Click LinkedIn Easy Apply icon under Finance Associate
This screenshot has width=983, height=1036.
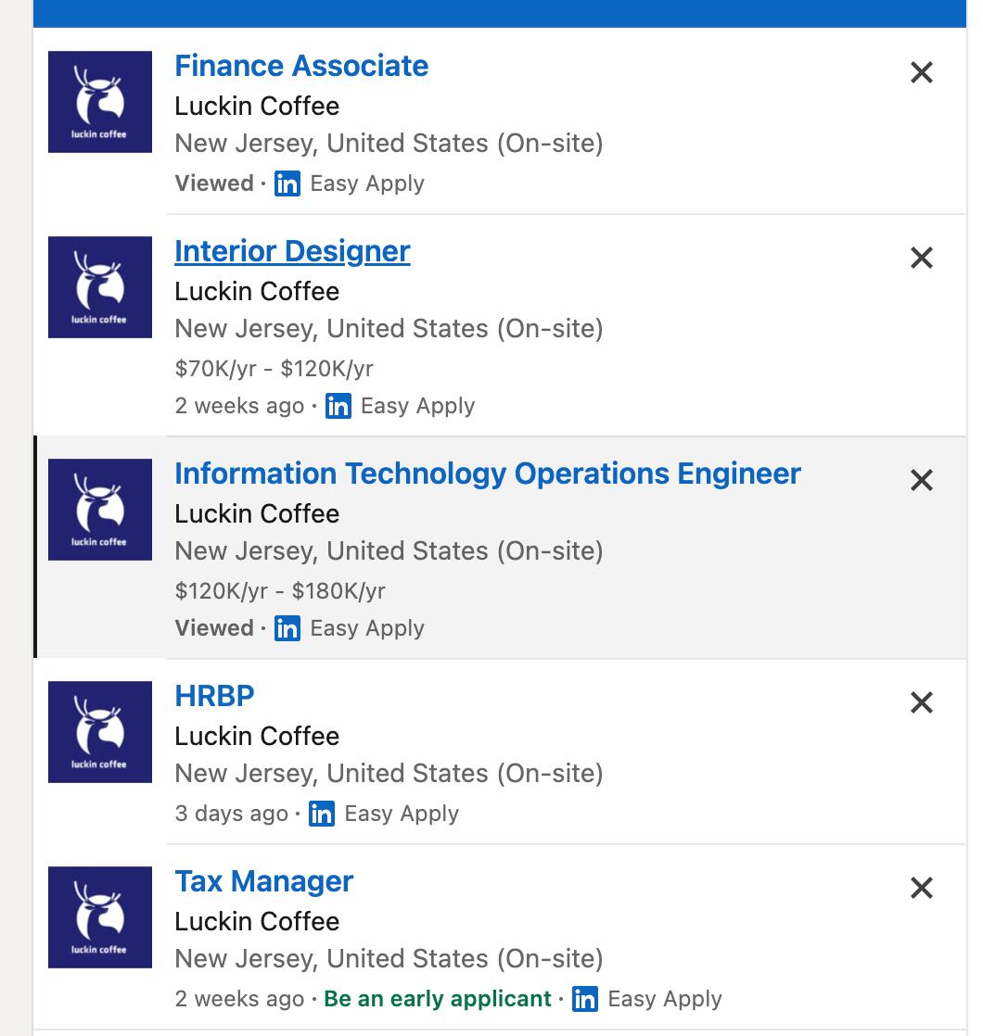coord(287,183)
